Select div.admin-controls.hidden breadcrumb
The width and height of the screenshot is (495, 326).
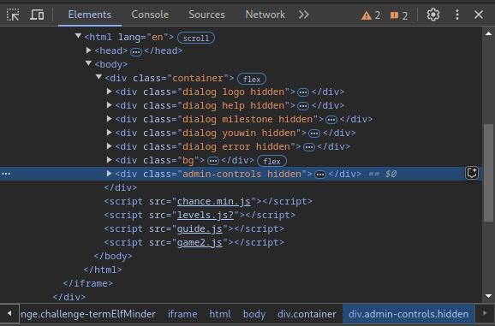point(409,314)
